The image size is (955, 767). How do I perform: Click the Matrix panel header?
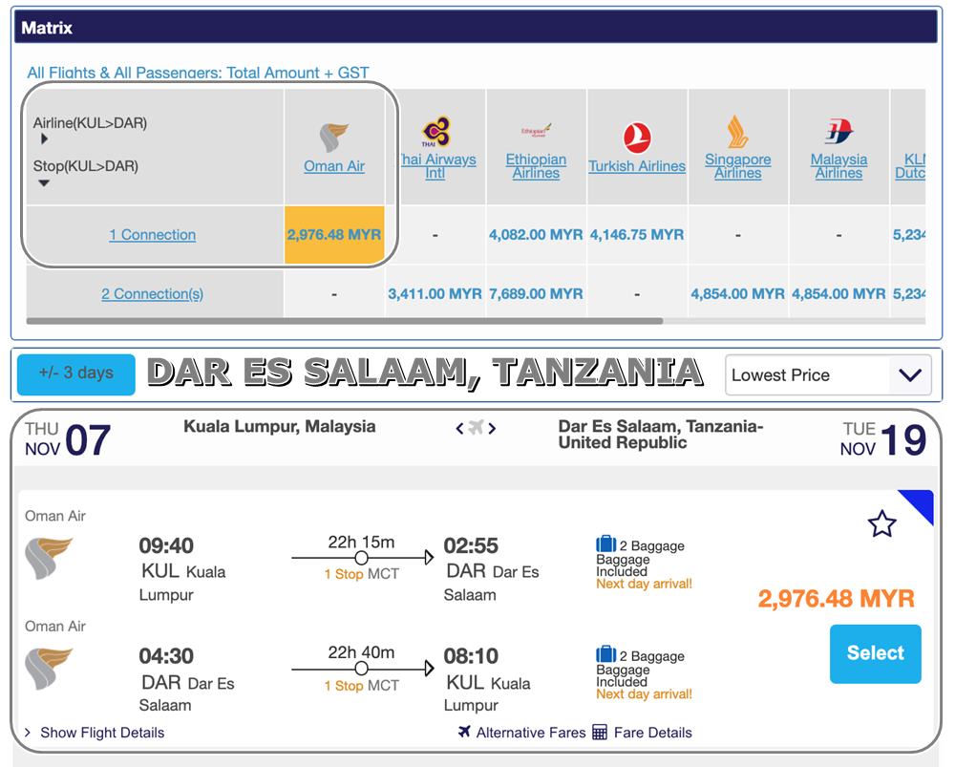pyautogui.click(x=476, y=27)
